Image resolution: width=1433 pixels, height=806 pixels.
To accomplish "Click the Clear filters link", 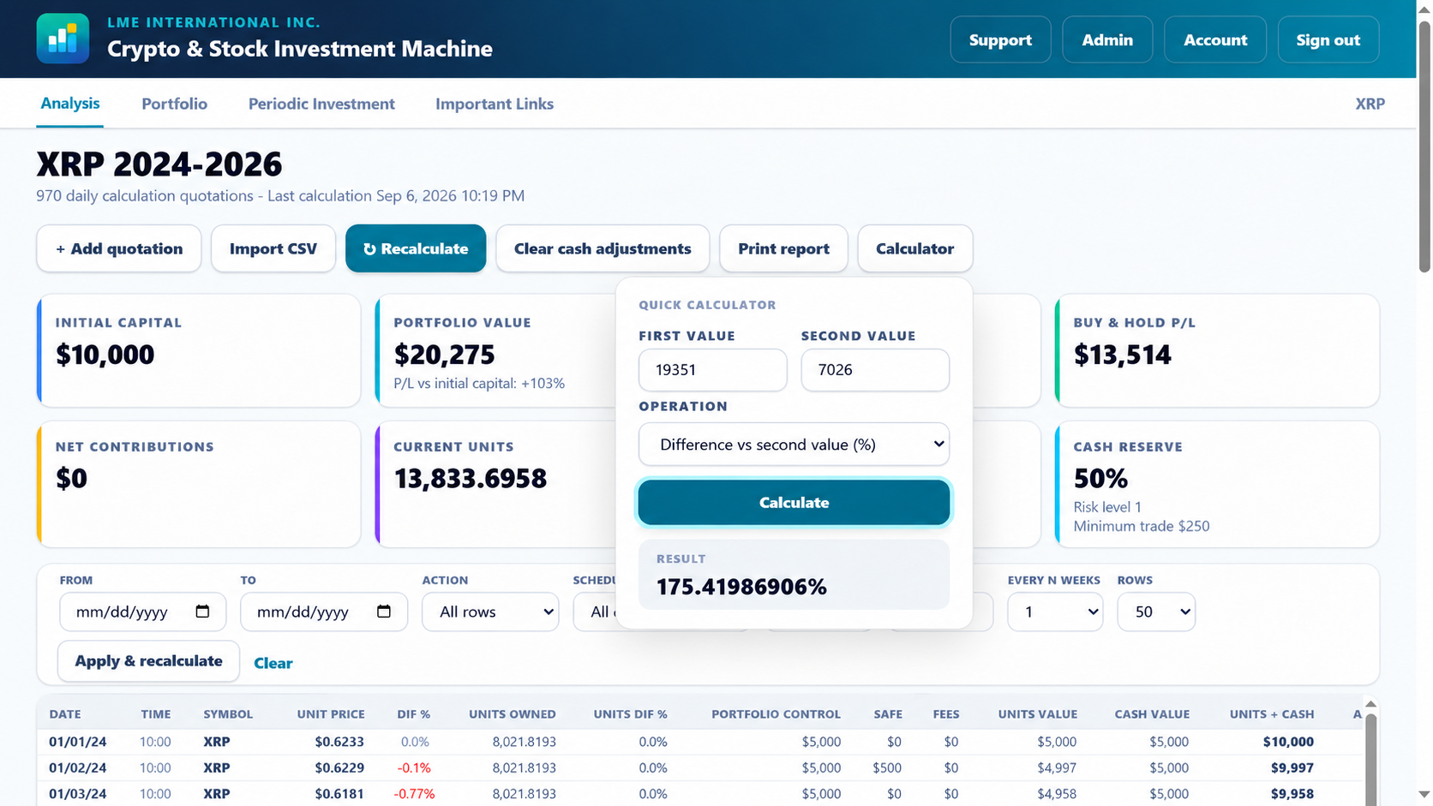I will click(x=273, y=663).
